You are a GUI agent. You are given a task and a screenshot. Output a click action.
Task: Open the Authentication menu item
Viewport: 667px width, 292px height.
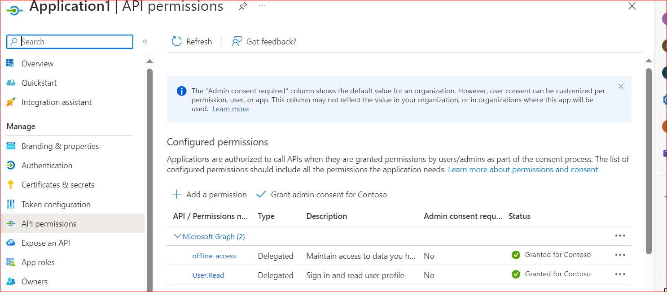coord(47,166)
